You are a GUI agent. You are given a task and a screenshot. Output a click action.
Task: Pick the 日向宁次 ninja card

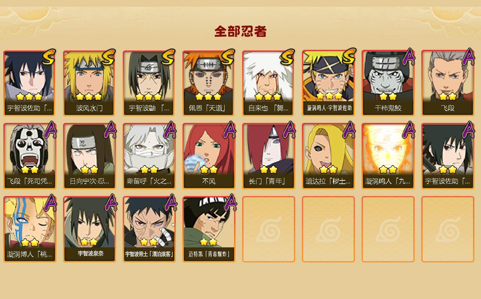(x=89, y=156)
